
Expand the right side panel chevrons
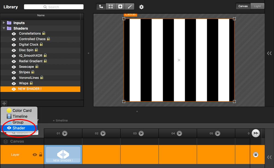pyautogui.click(x=269, y=53)
